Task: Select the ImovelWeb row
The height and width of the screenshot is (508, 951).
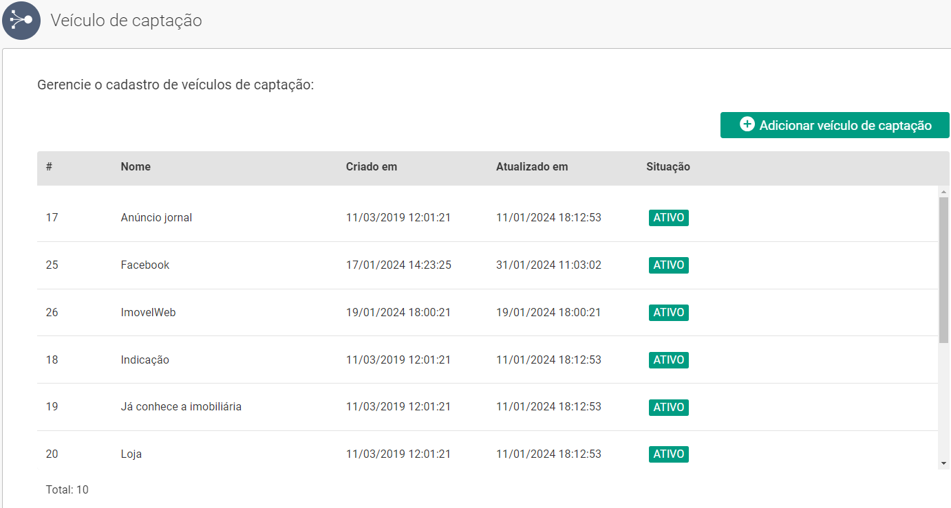Action: (148, 313)
